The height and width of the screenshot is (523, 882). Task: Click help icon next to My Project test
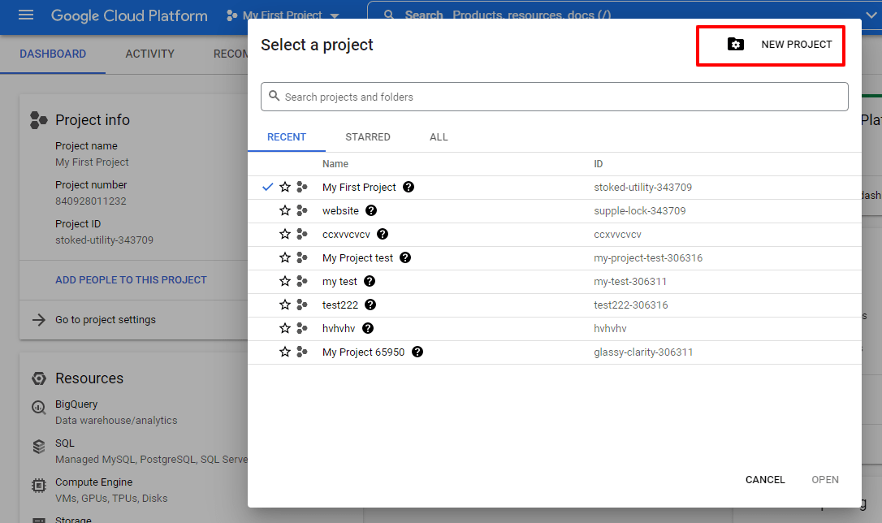[405, 258]
